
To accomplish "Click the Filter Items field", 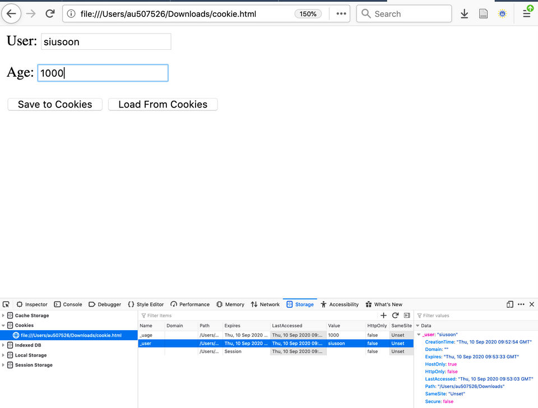I will click(257, 316).
